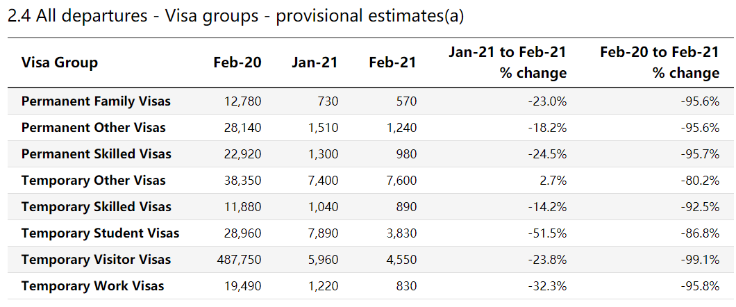Select Permanent Skilled Visas row label
Image resolution: width=736 pixels, height=307 pixels.
[97, 154]
